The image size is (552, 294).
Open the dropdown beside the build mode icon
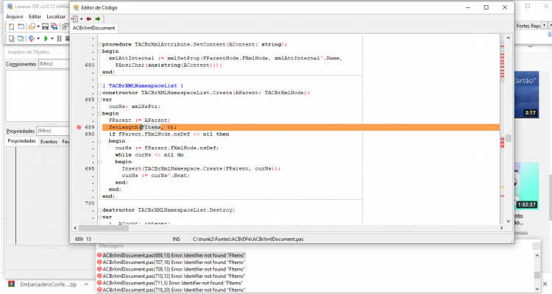tap(38, 39)
